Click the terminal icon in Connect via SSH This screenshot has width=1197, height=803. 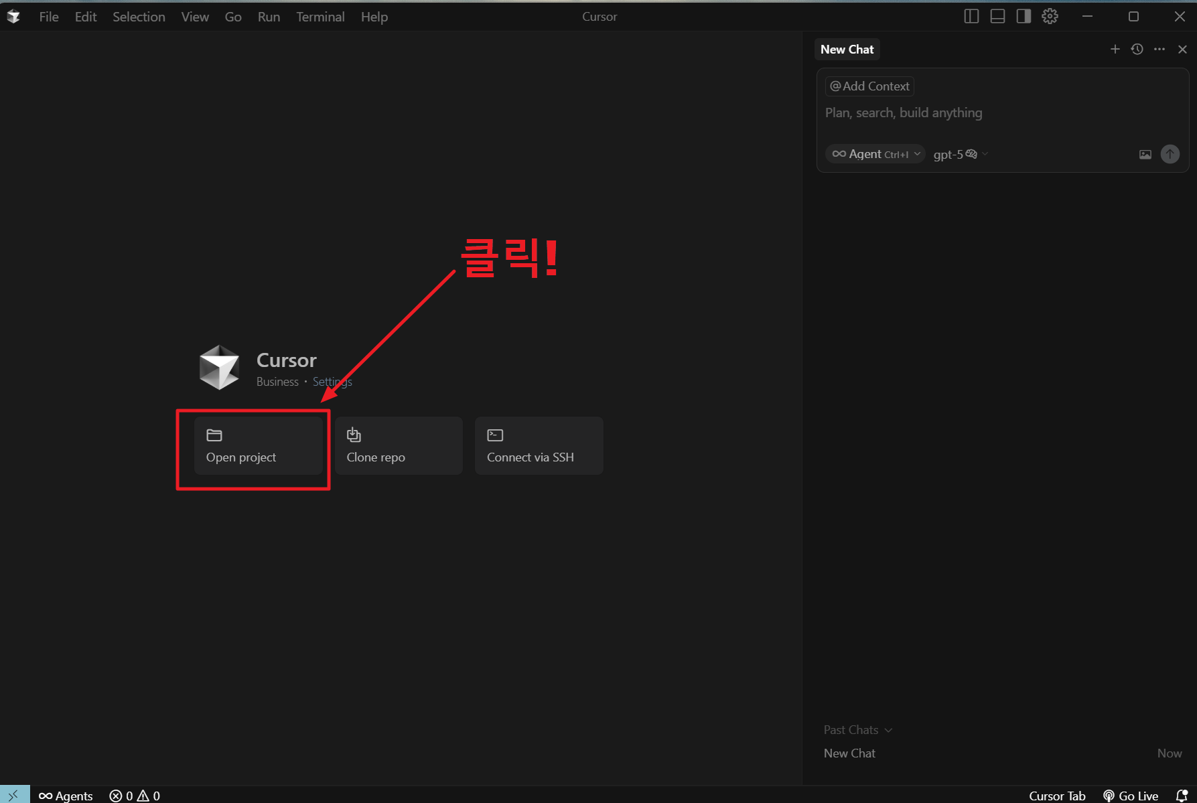coord(495,435)
